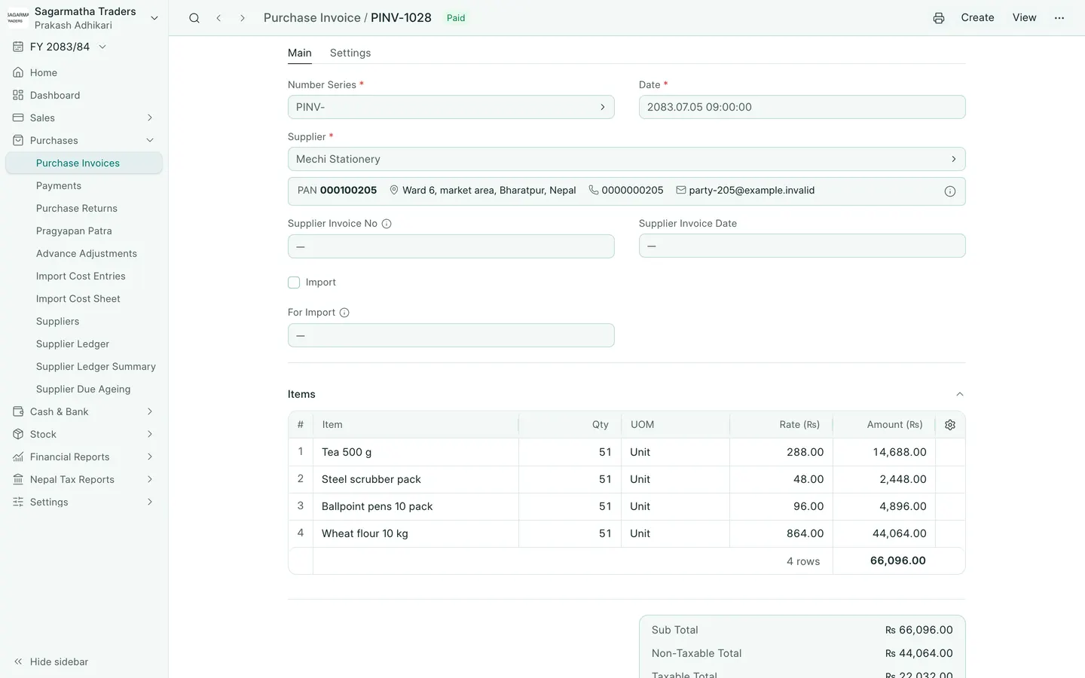Go to previous record arrow

219,18
